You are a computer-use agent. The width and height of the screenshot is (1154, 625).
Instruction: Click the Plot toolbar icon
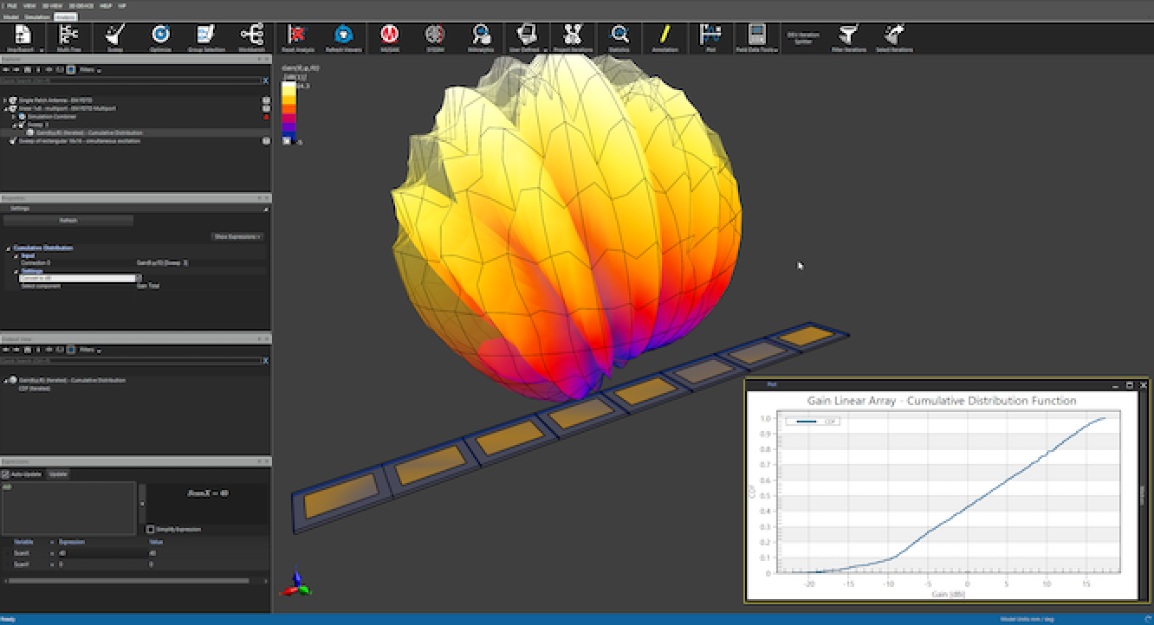pos(710,33)
